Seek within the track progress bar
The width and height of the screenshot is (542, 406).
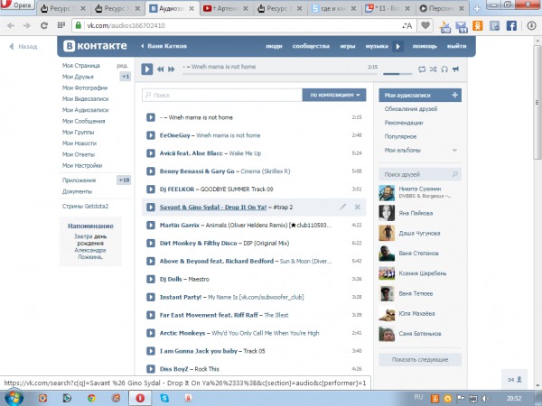[x=280, y=74]
